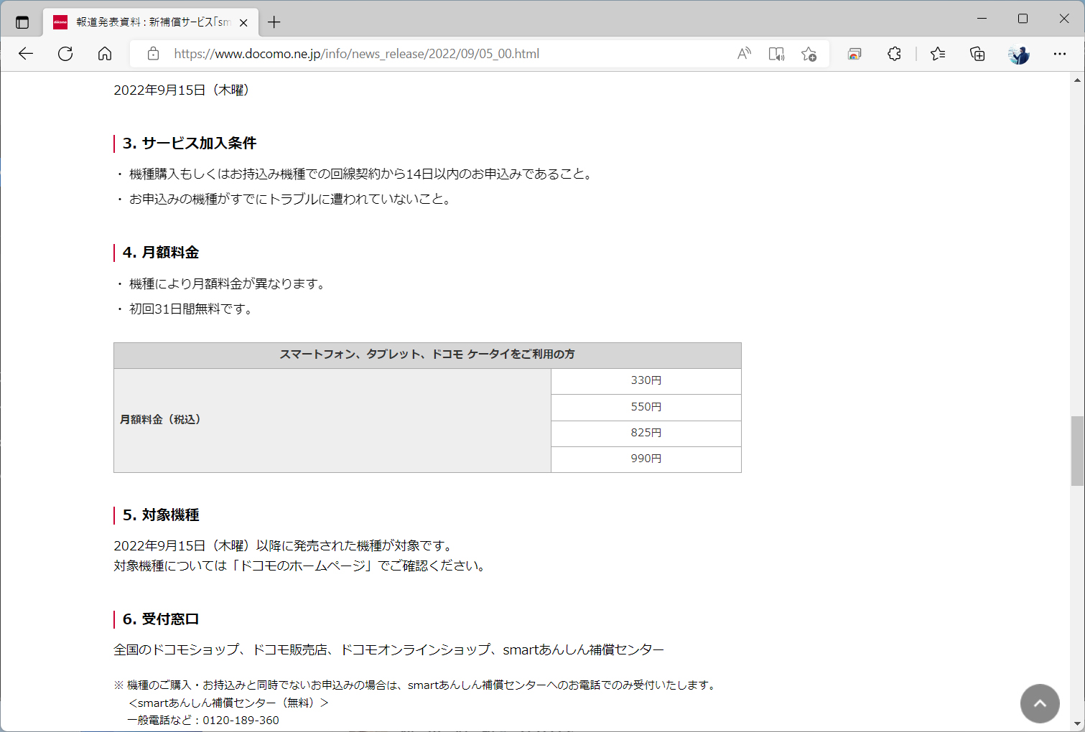
Task: Click the 'スマートフォン、タブレット' table header
Action: 427,355
